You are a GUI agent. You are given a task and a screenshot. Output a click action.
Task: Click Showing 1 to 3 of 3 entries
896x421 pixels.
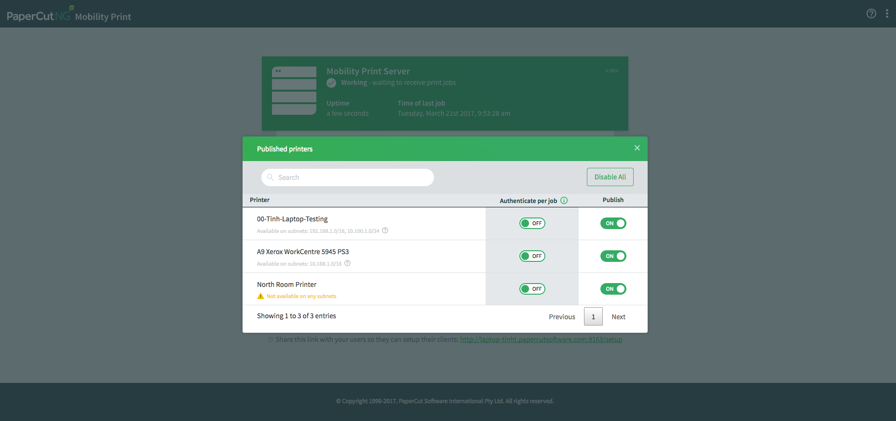297,316
